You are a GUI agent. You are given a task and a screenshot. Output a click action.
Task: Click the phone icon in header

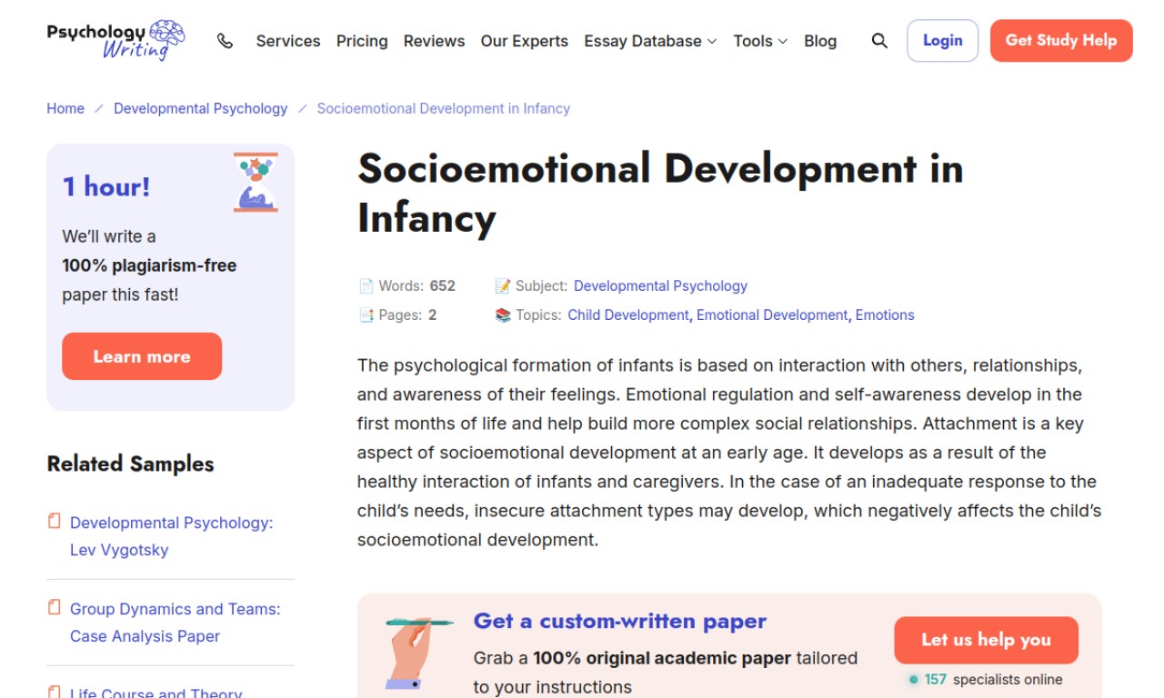point(225,41)
